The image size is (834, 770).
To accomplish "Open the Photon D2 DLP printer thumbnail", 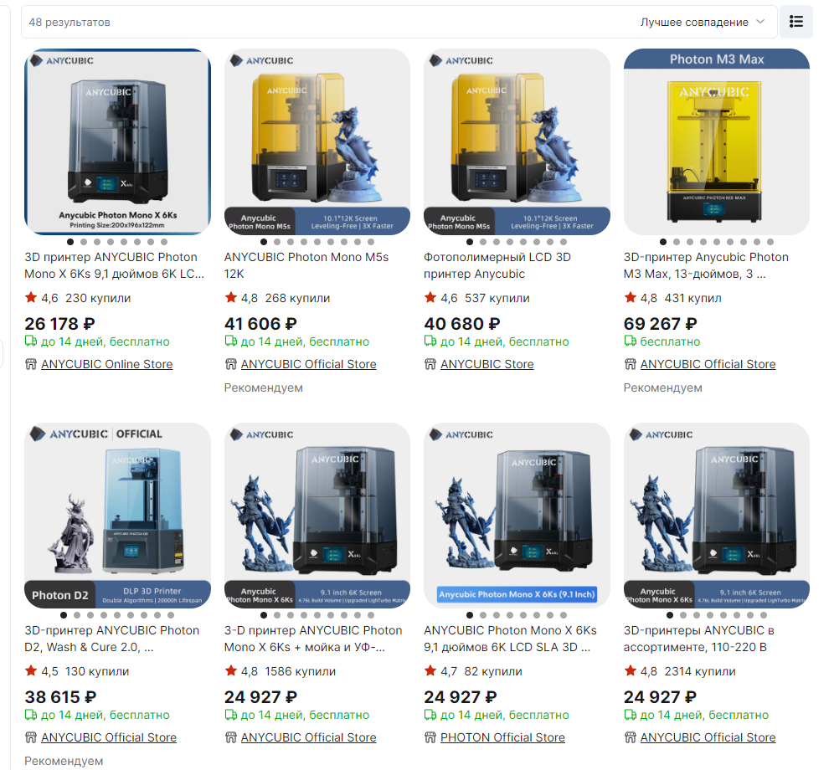I will click(x=117, y=516).
